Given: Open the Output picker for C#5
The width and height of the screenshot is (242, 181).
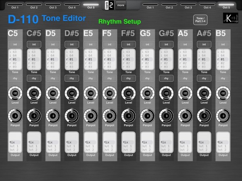Looking at the screenshot, I should [x=34, y=142].
